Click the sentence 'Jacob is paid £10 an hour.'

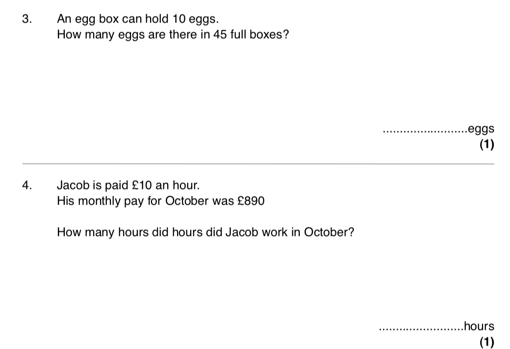128,186
